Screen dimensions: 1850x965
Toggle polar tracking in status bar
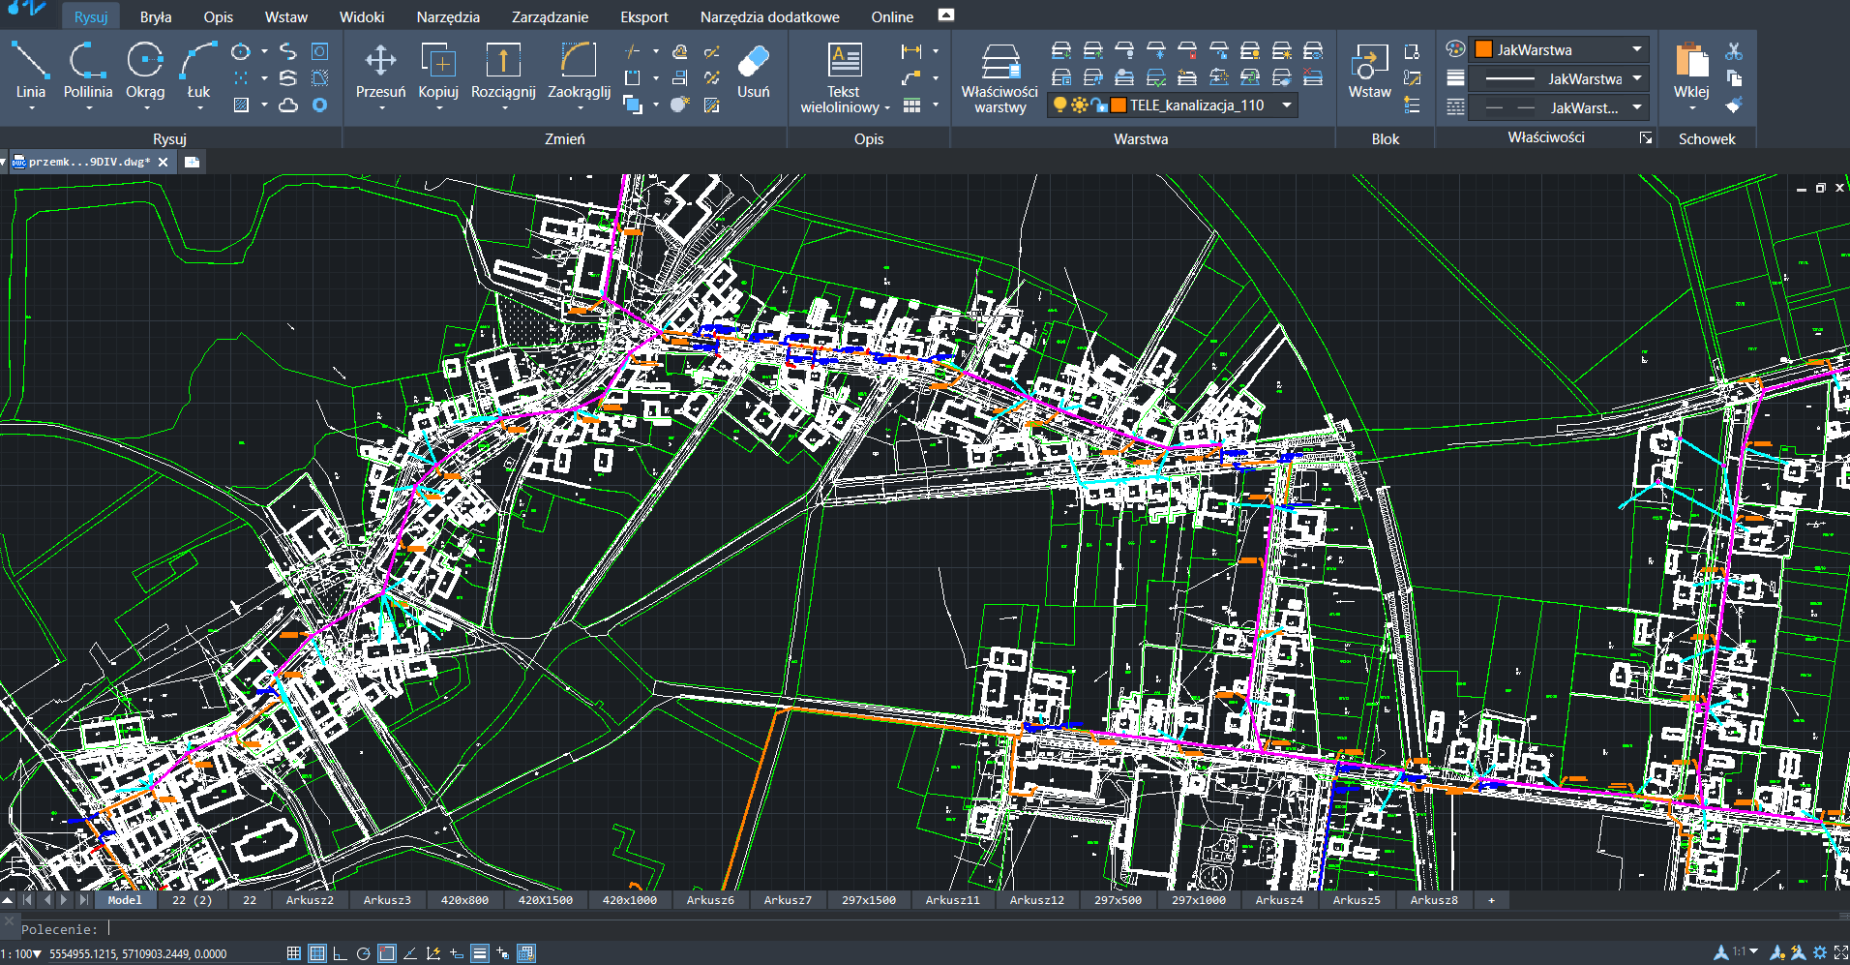click(x=363, y=953)
